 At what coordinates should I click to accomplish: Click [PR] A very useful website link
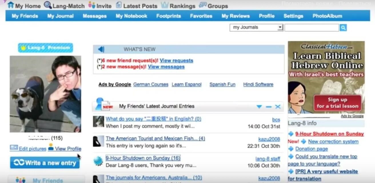[323, 175]
